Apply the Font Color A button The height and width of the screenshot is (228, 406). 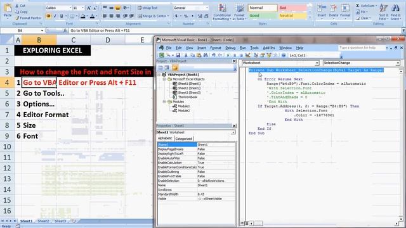tap(92, 16)
